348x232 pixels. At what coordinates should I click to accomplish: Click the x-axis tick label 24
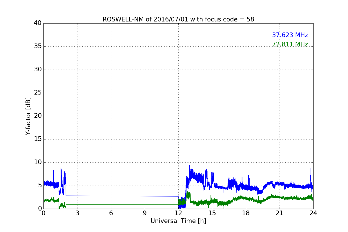tap(313, 213)
